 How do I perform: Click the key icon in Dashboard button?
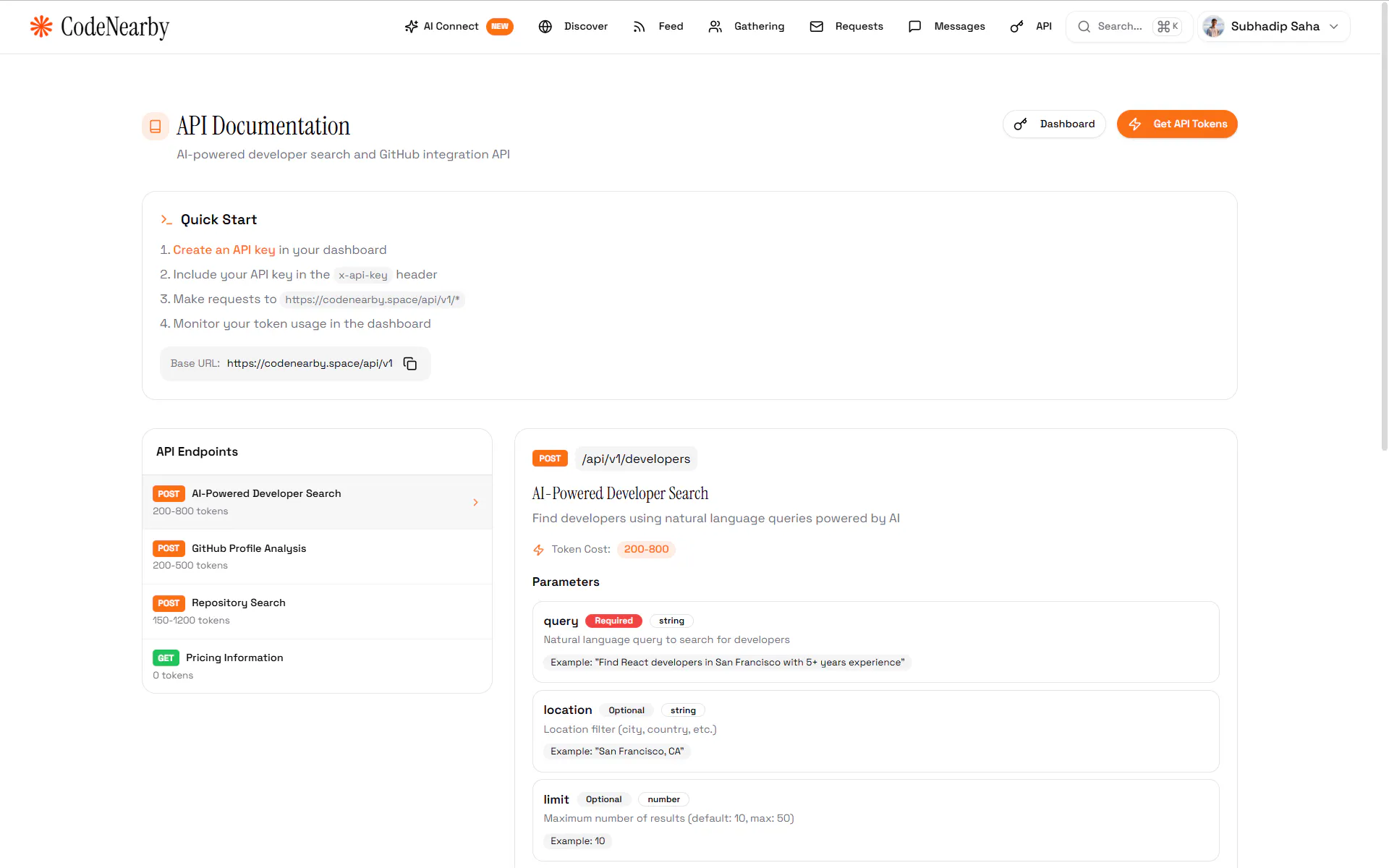coord(1021,124)
